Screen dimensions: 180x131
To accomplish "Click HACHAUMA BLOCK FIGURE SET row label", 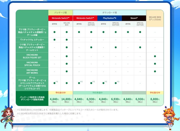I will pos(32,56).
